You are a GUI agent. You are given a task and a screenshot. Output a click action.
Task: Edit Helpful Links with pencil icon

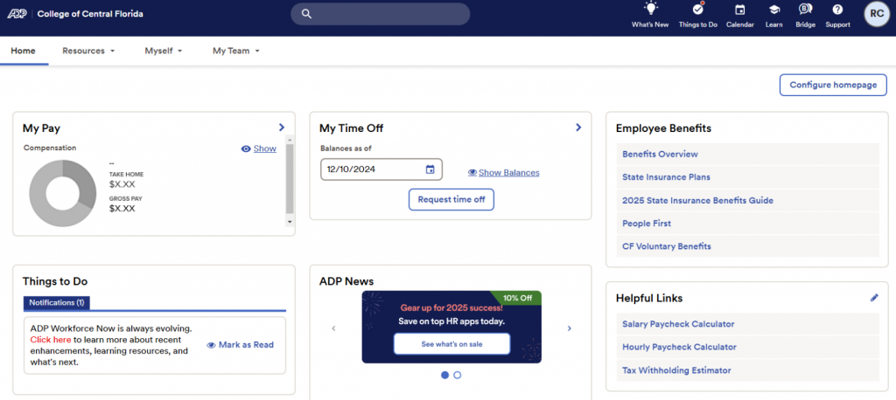click(873, 298)
